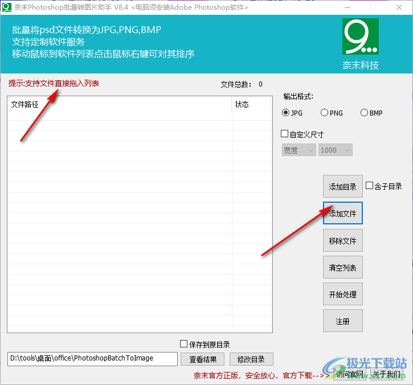Click the 访问官网 button

click(350, 374)
